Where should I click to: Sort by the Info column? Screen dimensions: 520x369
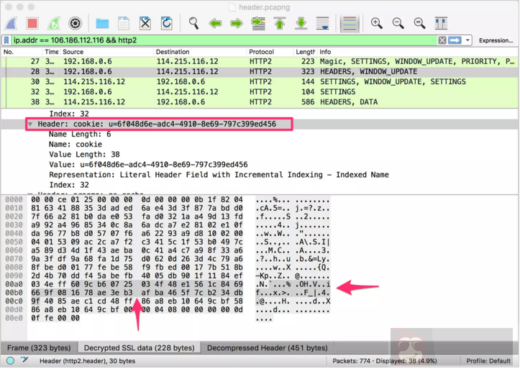click(x=418, y=52)
